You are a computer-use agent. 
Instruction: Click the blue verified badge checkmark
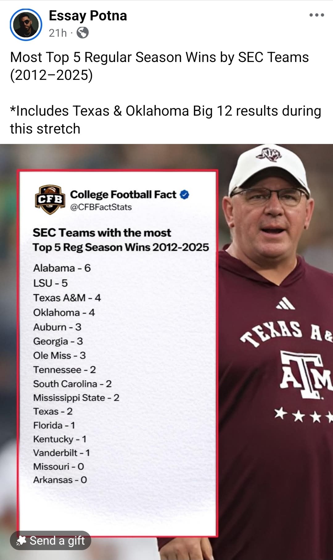(184, 195)
